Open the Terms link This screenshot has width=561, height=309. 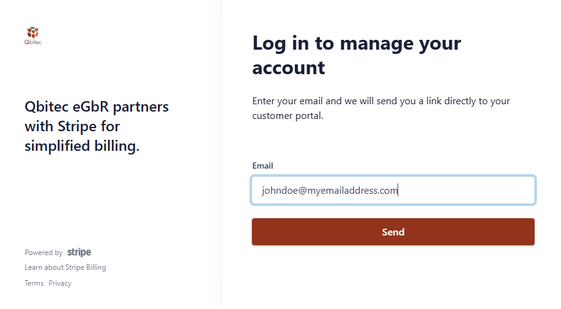(34, 283)
